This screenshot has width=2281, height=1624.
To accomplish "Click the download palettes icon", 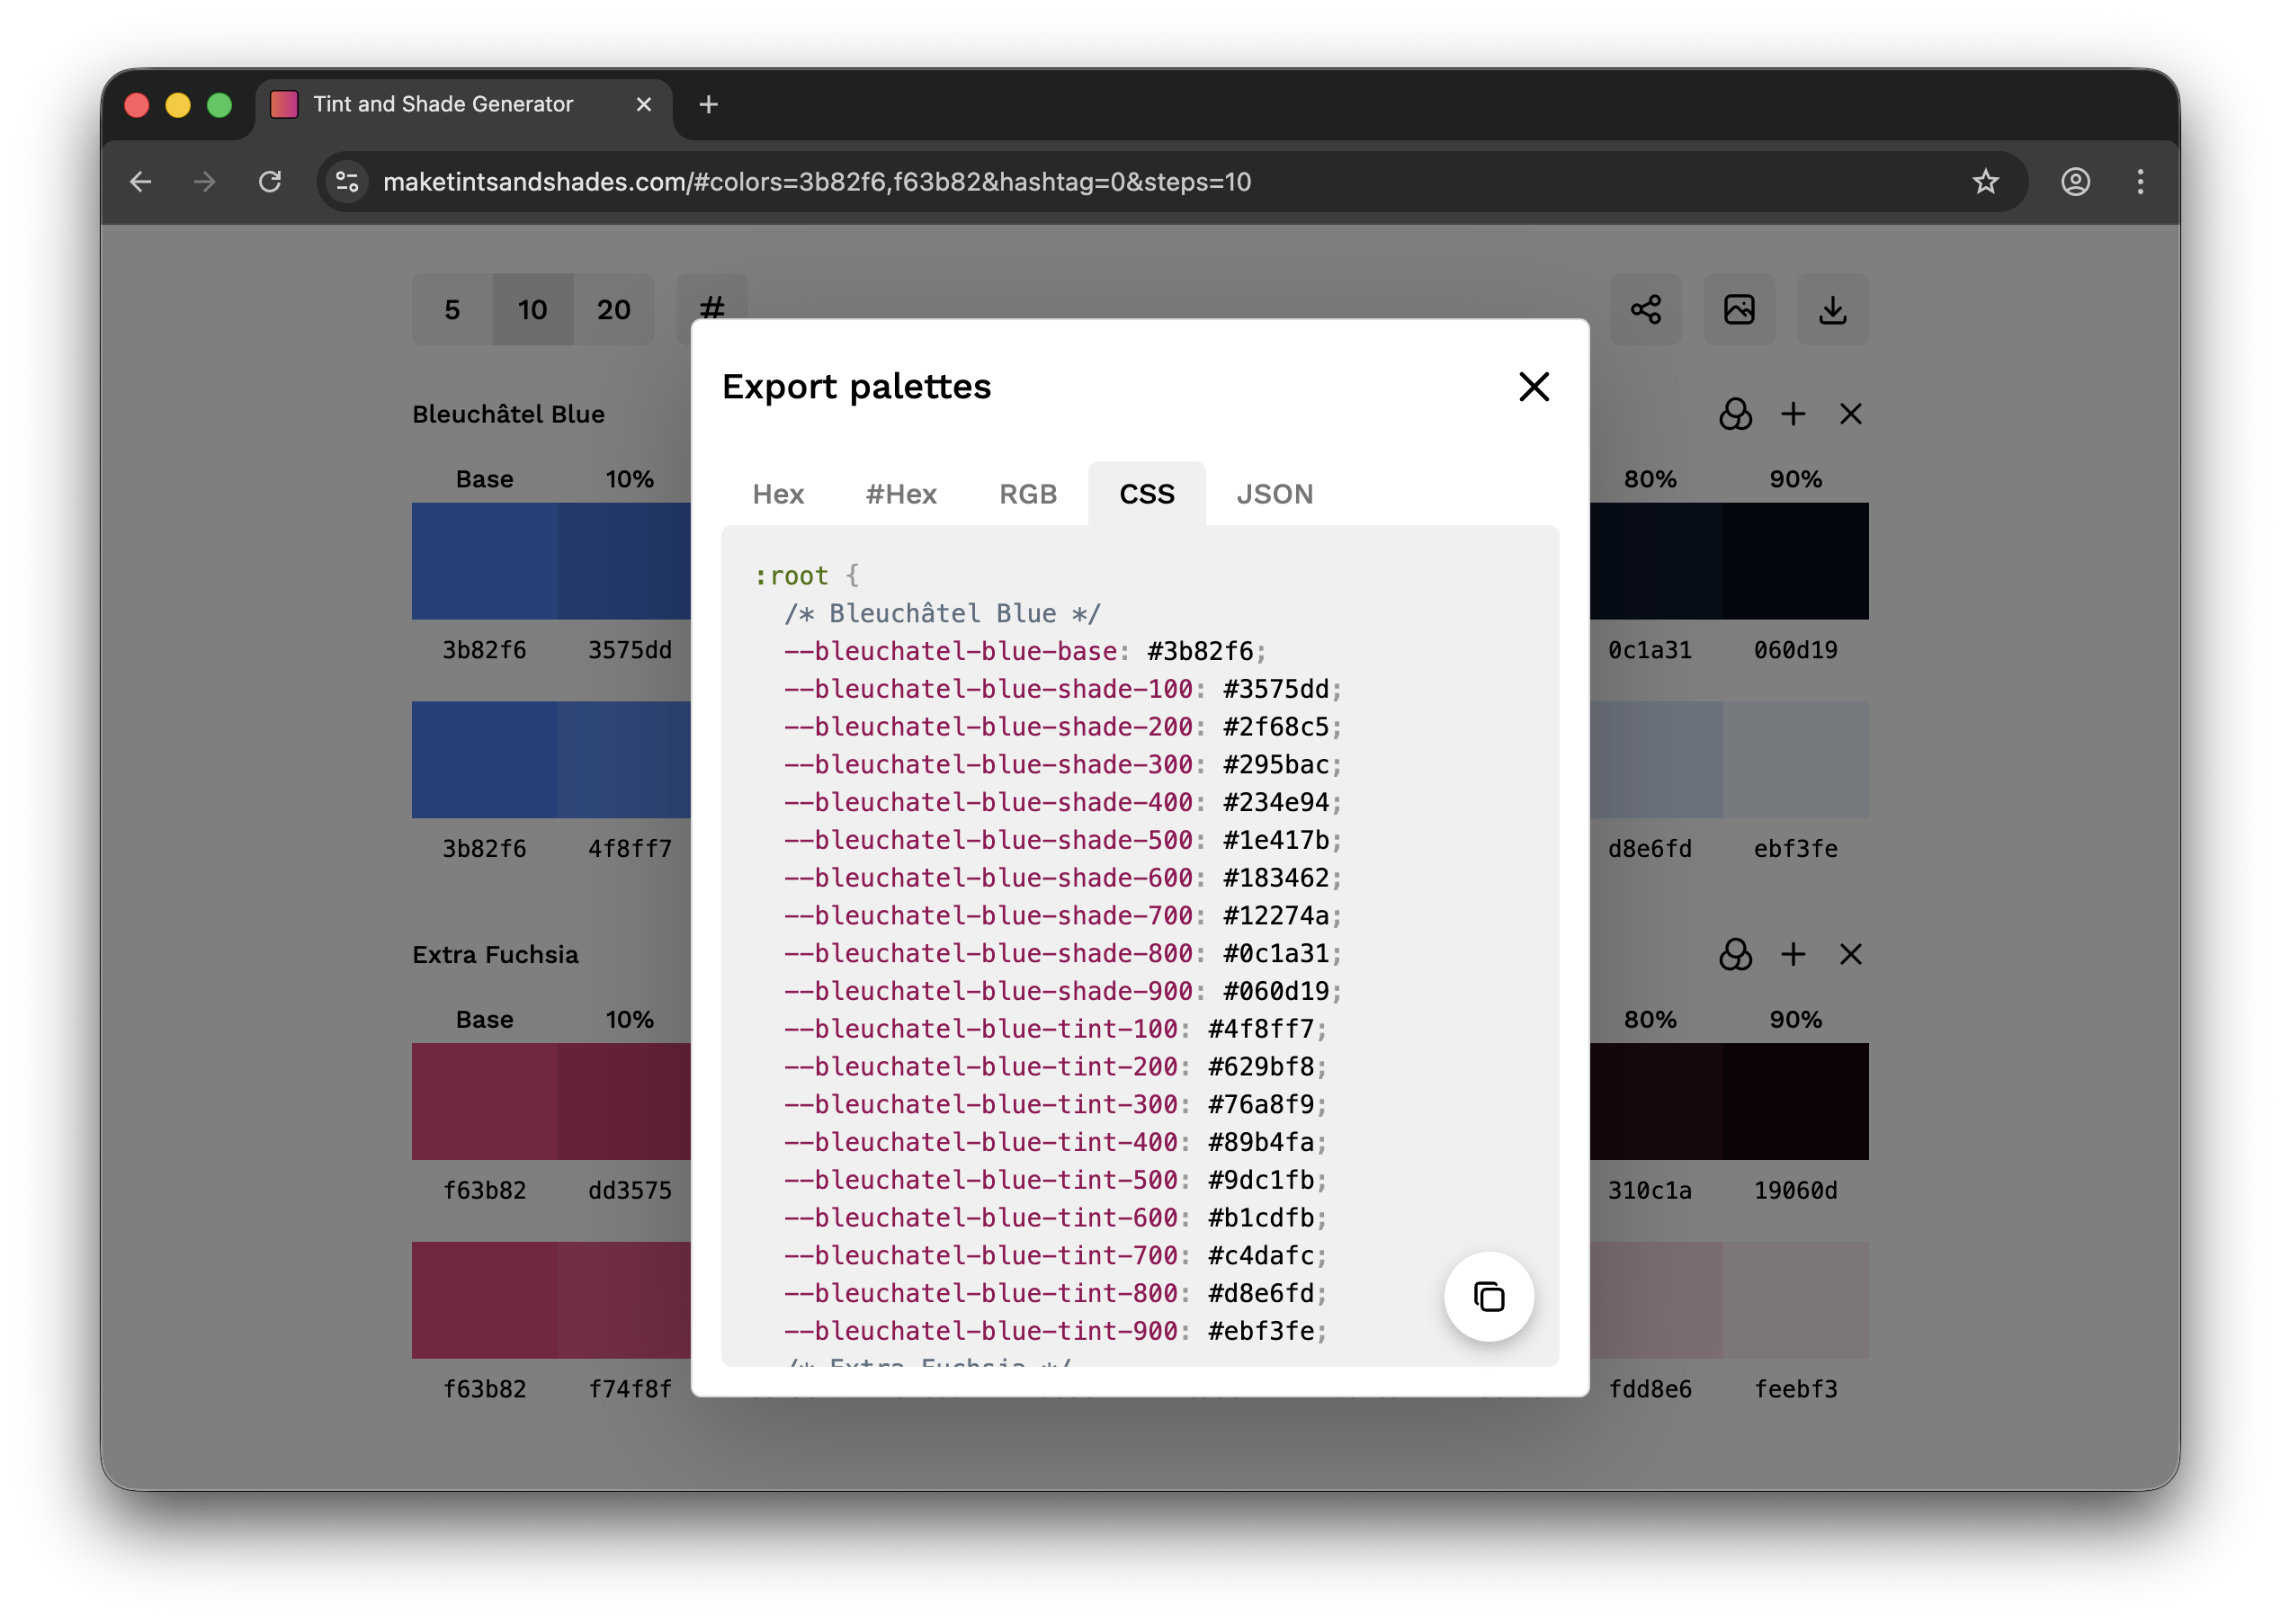I will coord(1833,310).
